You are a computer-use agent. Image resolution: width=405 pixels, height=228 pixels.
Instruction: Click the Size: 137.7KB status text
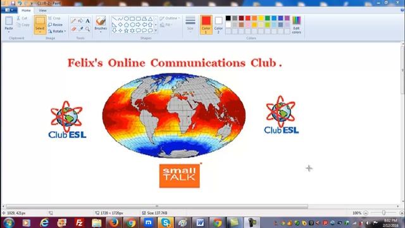(157, 213)
